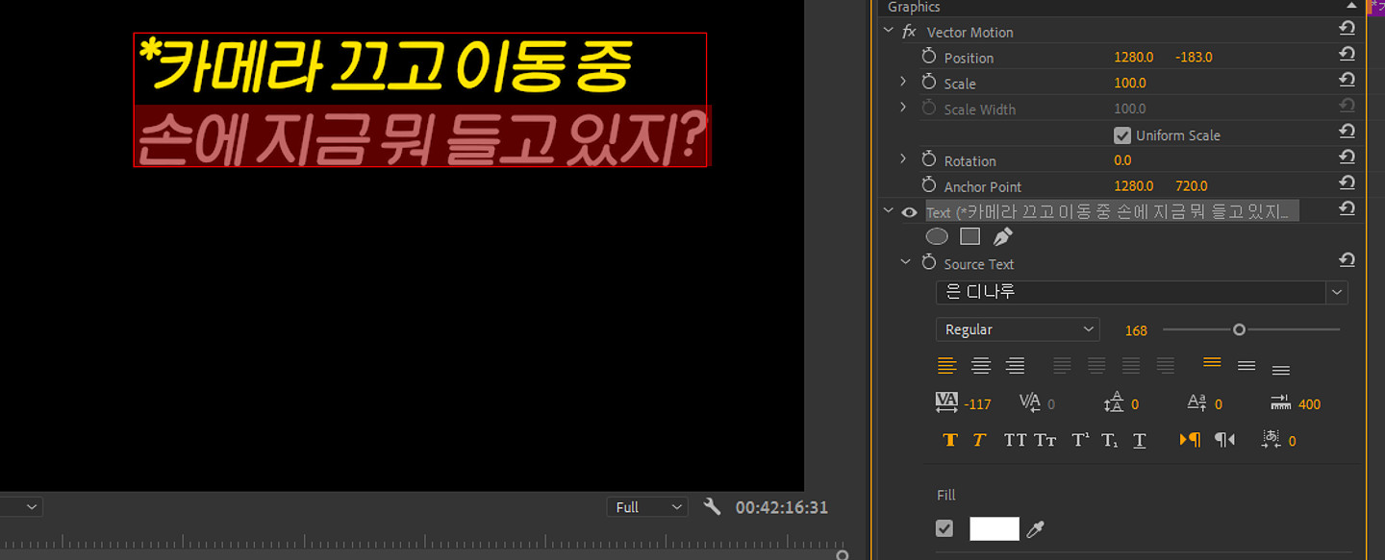1385x560 pixels.
Task: Center align the text
Action: pos(981,365)
